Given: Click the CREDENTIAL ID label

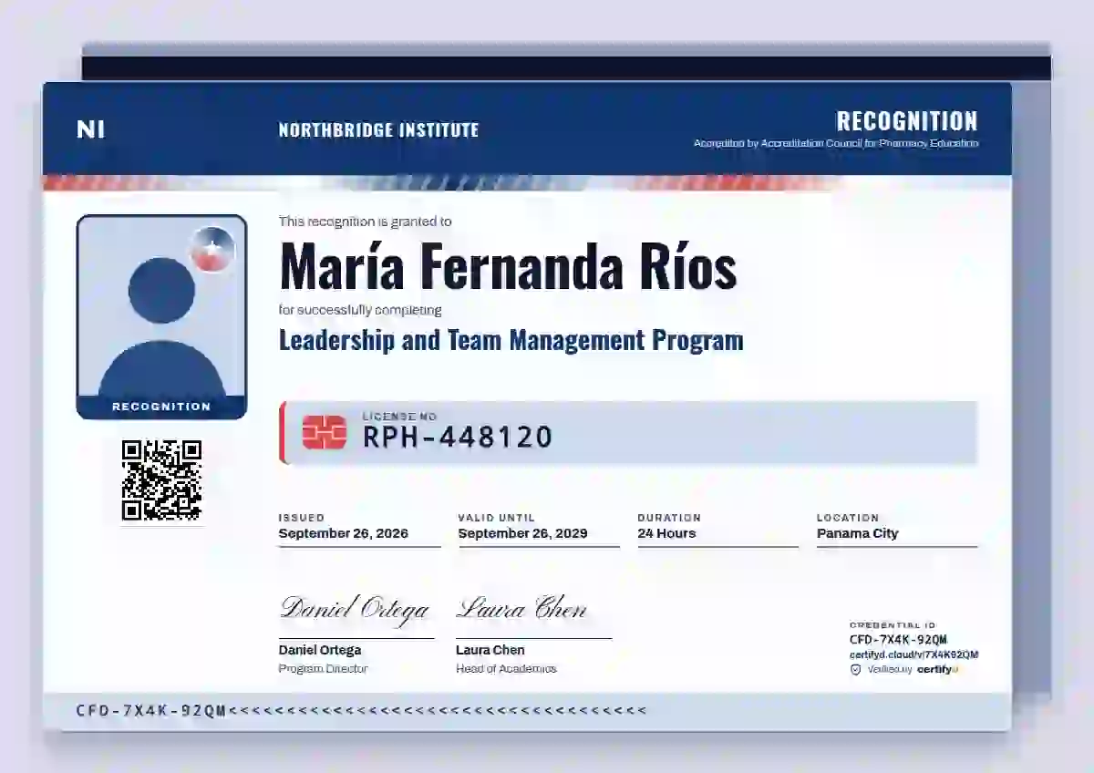Looking at the screenshot, I should point(893,626).
